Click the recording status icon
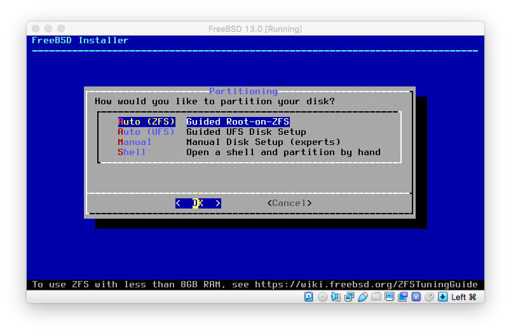511x335 pixels. point(403,297)
